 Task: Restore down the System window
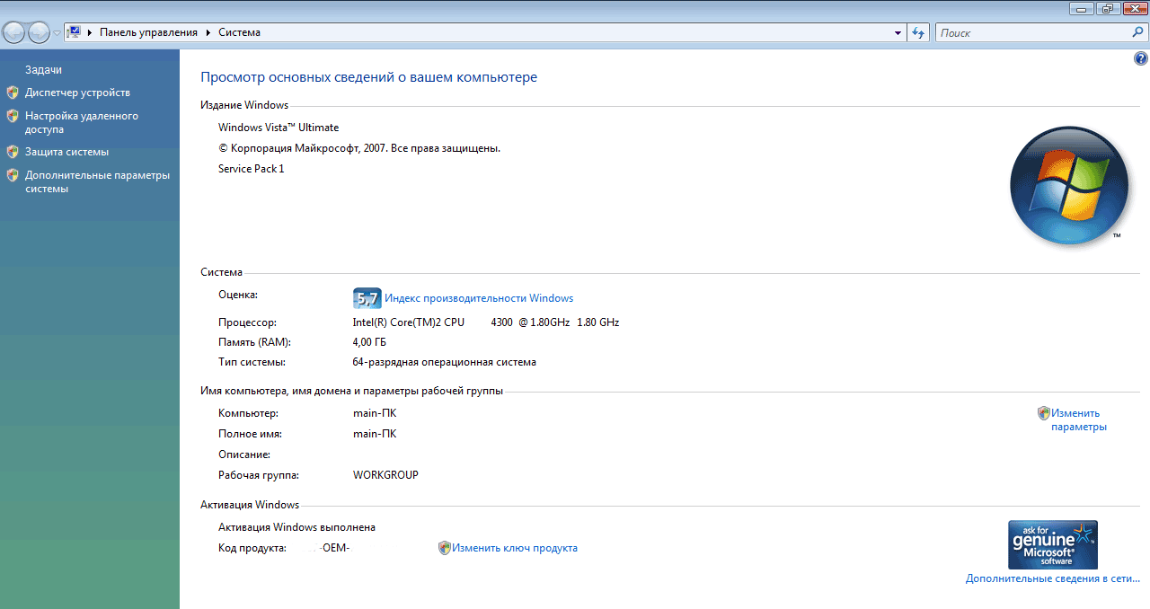(1107, 8)
